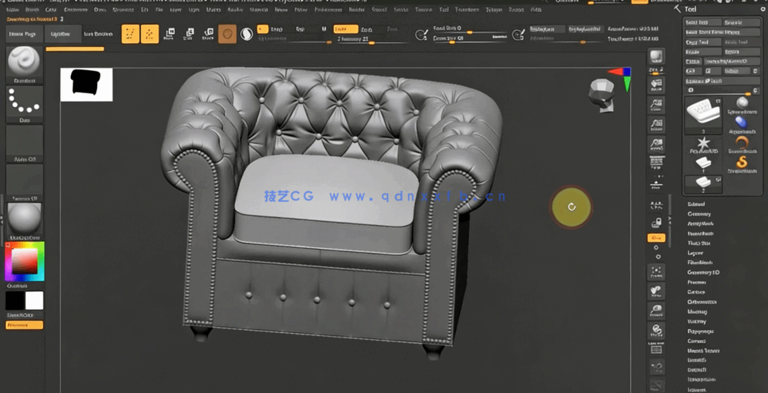Open the material sphere selector
The width and height of the screenshot is (768, 393).
tap(24, 221)
